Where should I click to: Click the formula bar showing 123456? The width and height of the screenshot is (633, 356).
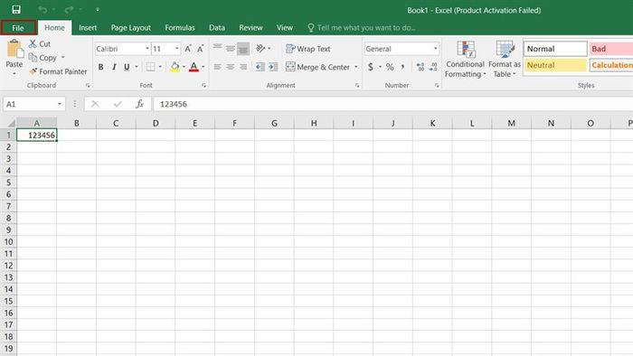point(392,104)
